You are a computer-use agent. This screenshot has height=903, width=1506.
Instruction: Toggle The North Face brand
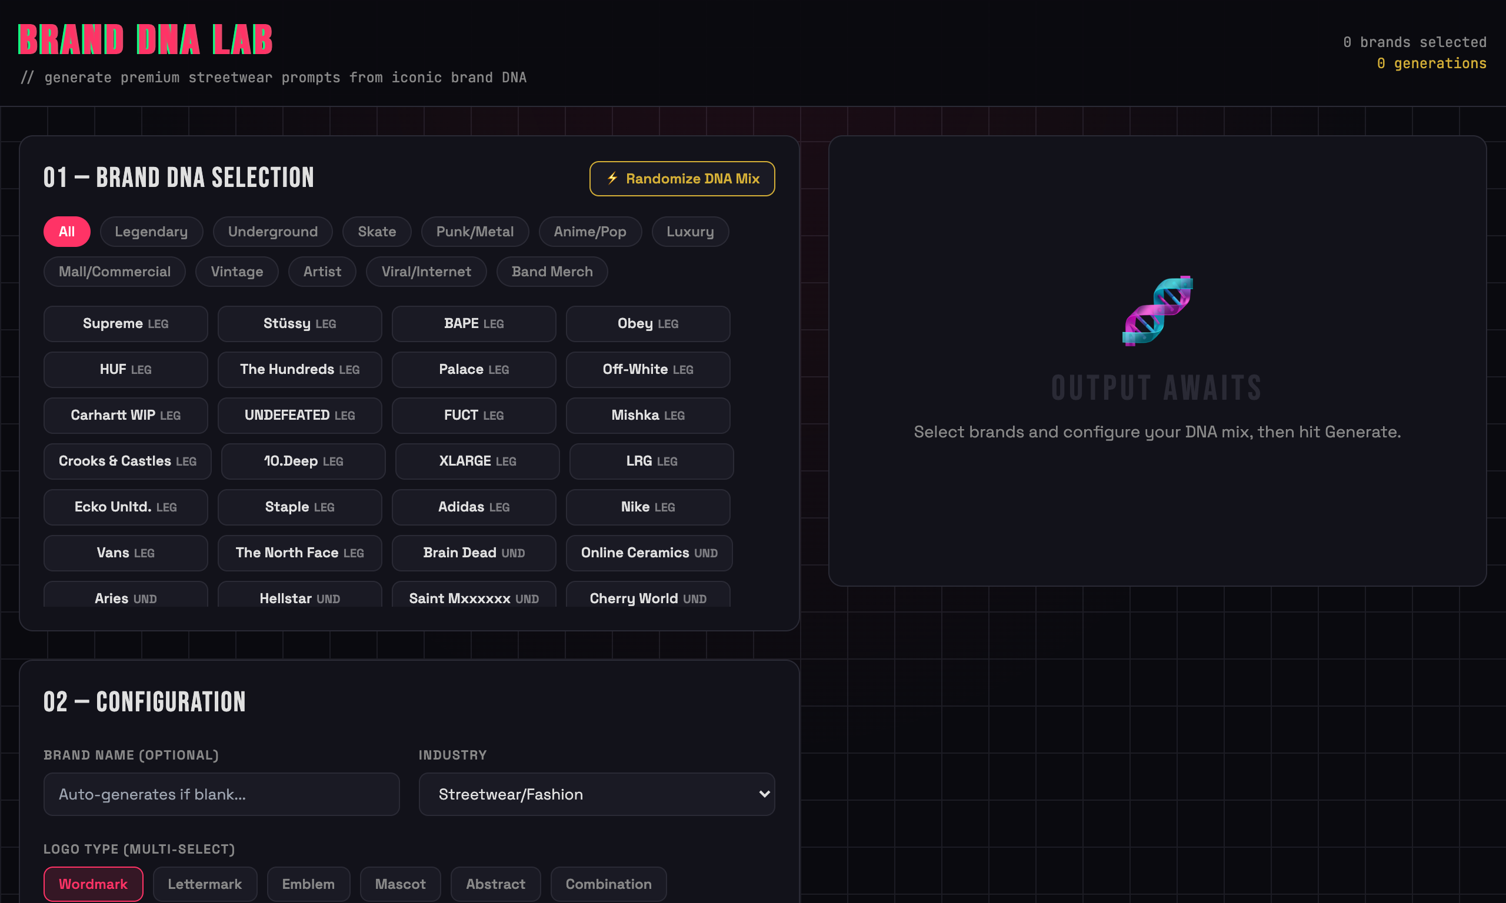300,553
